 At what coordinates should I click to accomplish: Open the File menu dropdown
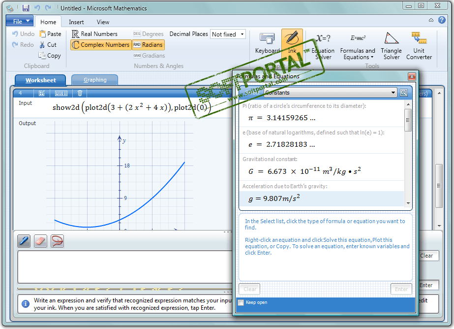coord(20,22)
